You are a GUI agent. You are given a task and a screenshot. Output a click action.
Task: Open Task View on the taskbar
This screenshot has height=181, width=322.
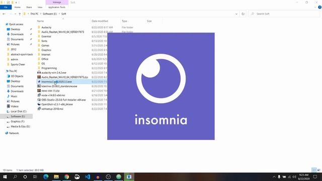pyautogui.click(x=35, y=176)
